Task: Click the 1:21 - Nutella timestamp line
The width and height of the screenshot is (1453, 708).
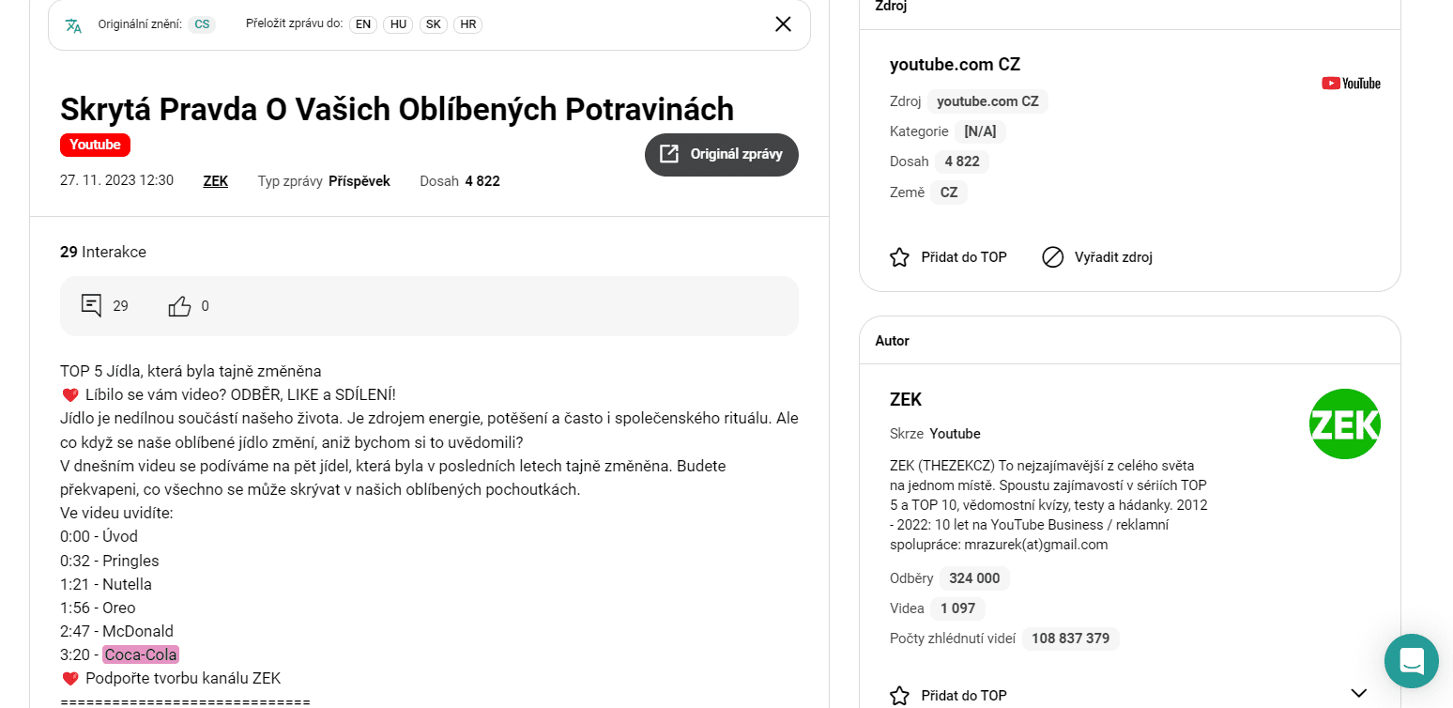Action: point(106,584)
